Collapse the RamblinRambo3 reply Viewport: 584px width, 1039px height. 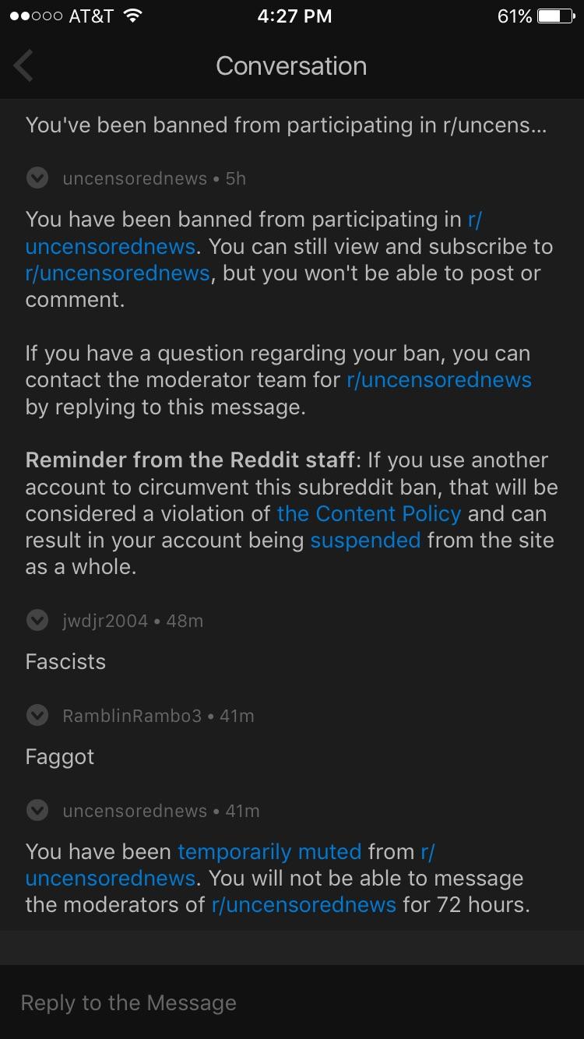coord(37,716)
